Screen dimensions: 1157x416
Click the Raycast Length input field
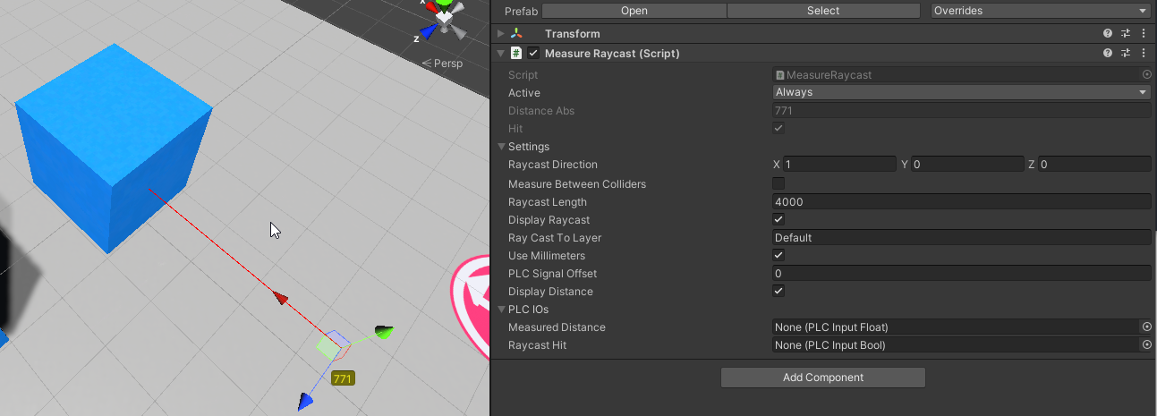click(x=961, y=202)
